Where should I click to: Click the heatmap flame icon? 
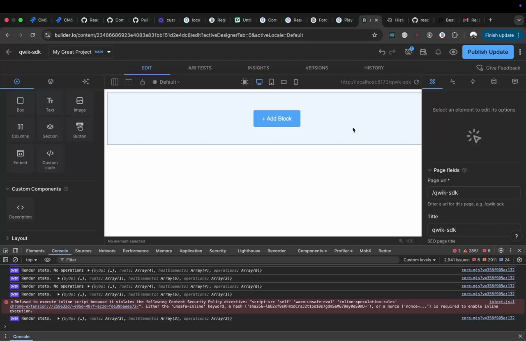143,82
